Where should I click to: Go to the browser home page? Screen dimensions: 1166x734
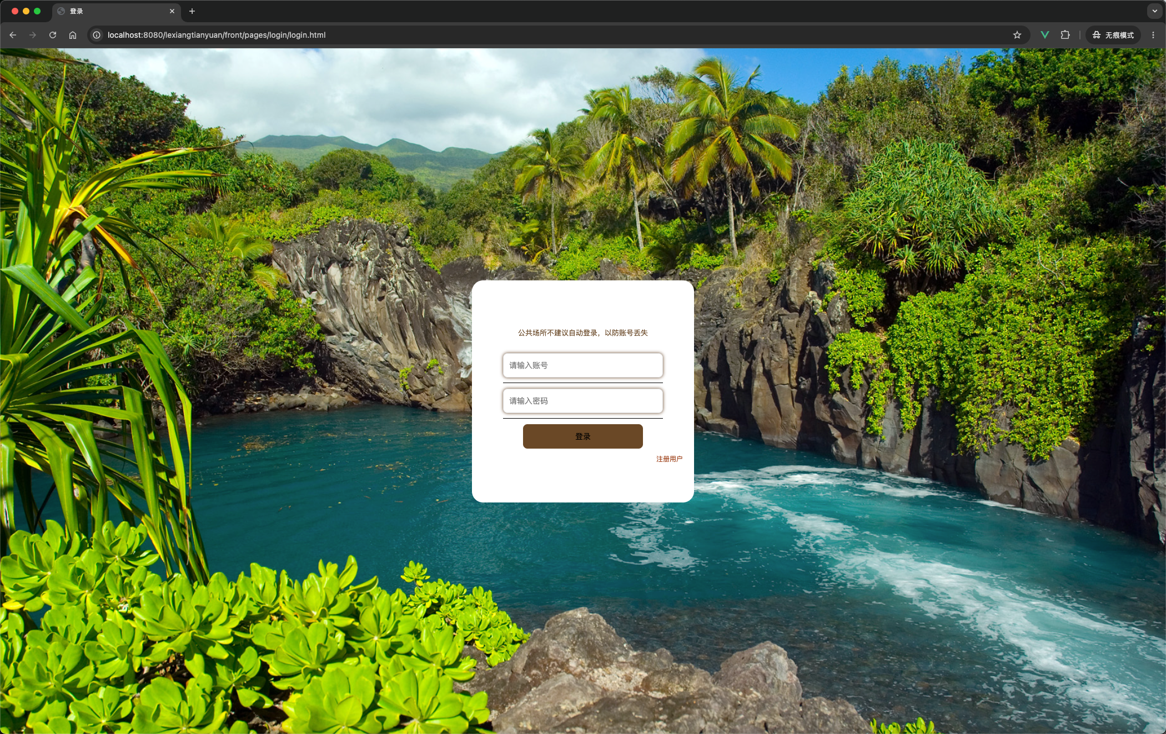click(x=73, y=35)
